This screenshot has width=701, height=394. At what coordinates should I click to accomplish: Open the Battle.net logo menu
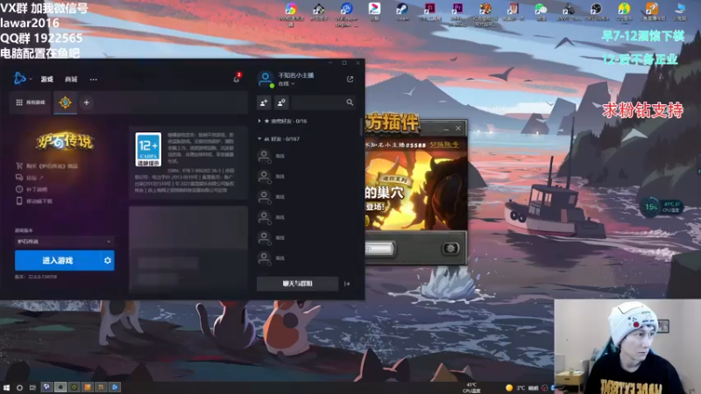click(20, 79)
